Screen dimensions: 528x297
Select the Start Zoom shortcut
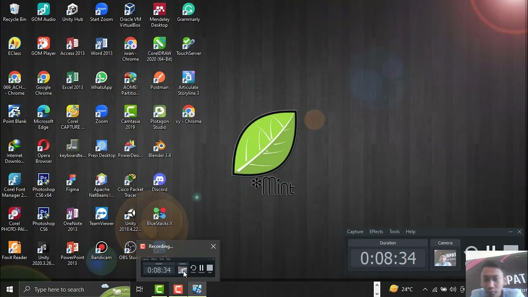pos(101,13)
